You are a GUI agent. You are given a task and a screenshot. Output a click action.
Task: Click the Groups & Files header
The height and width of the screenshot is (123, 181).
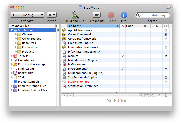coord(32,26)
